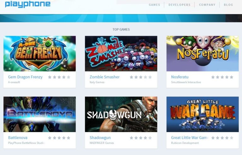Viewport: 242px width, 155px height.
Task: Click the Battlenova title link
Action: [x=18, y=138]
